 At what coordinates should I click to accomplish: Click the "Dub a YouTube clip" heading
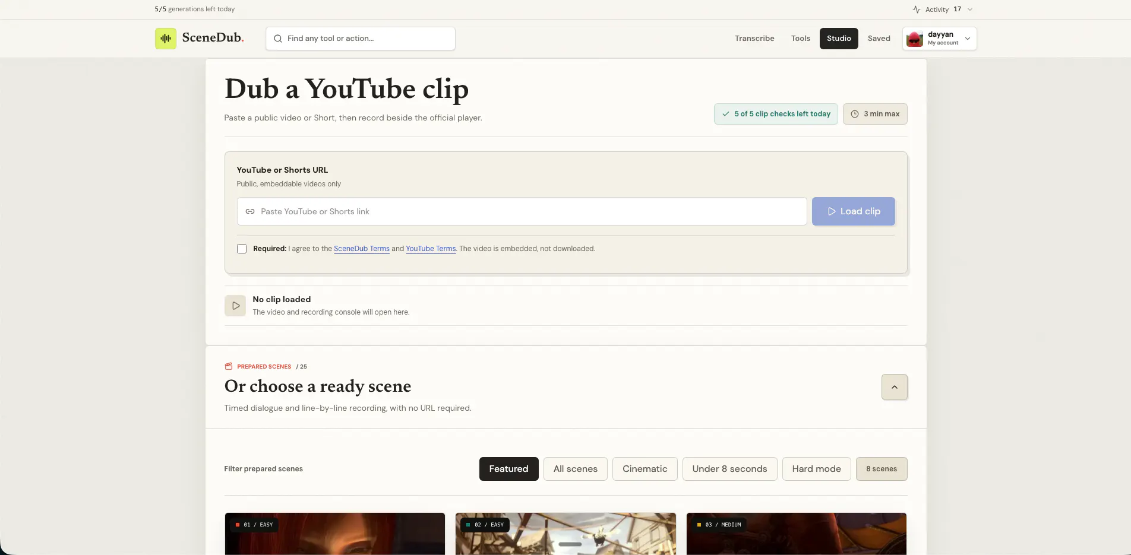[x=346, y=89]
